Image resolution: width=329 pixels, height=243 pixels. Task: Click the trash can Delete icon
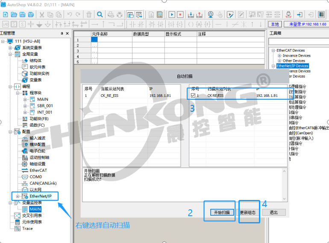point(89,14)
